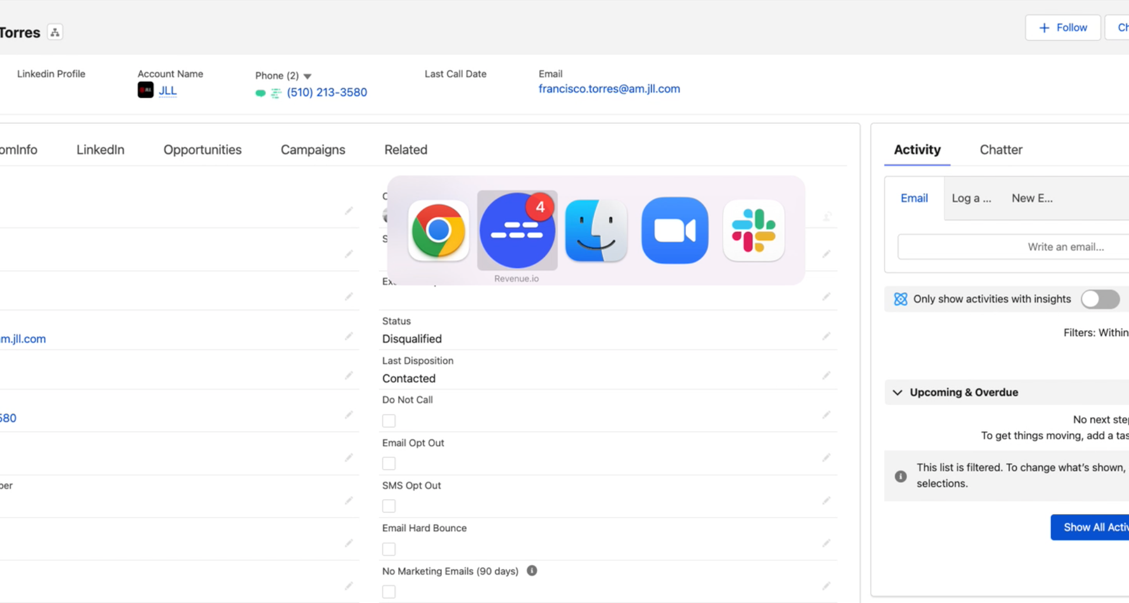Check the SMS Opt Out checkbox
Image resolution: width=1129 pixels, height=603 pixels.
(x=389, y=506)
